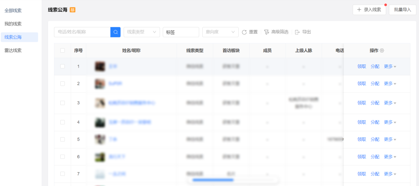The height and width of the screenshot is (186, 419).
Task: Click the 重置 reset button
Action: click(250, 32)
